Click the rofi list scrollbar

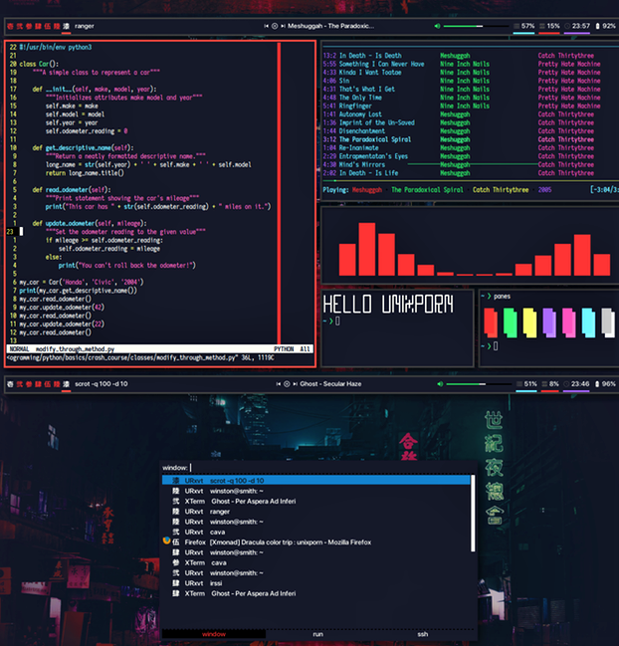pos(473,514)
